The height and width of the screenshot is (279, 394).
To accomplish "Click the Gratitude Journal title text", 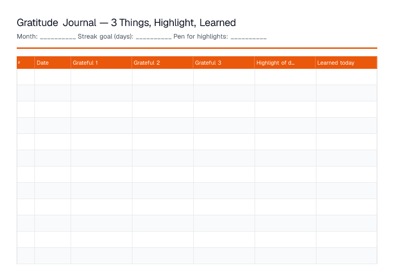I will (x=126, y=23).
